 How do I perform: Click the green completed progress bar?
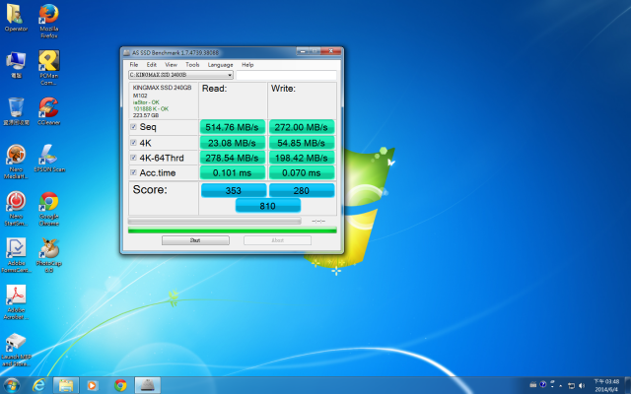point(233,230)
